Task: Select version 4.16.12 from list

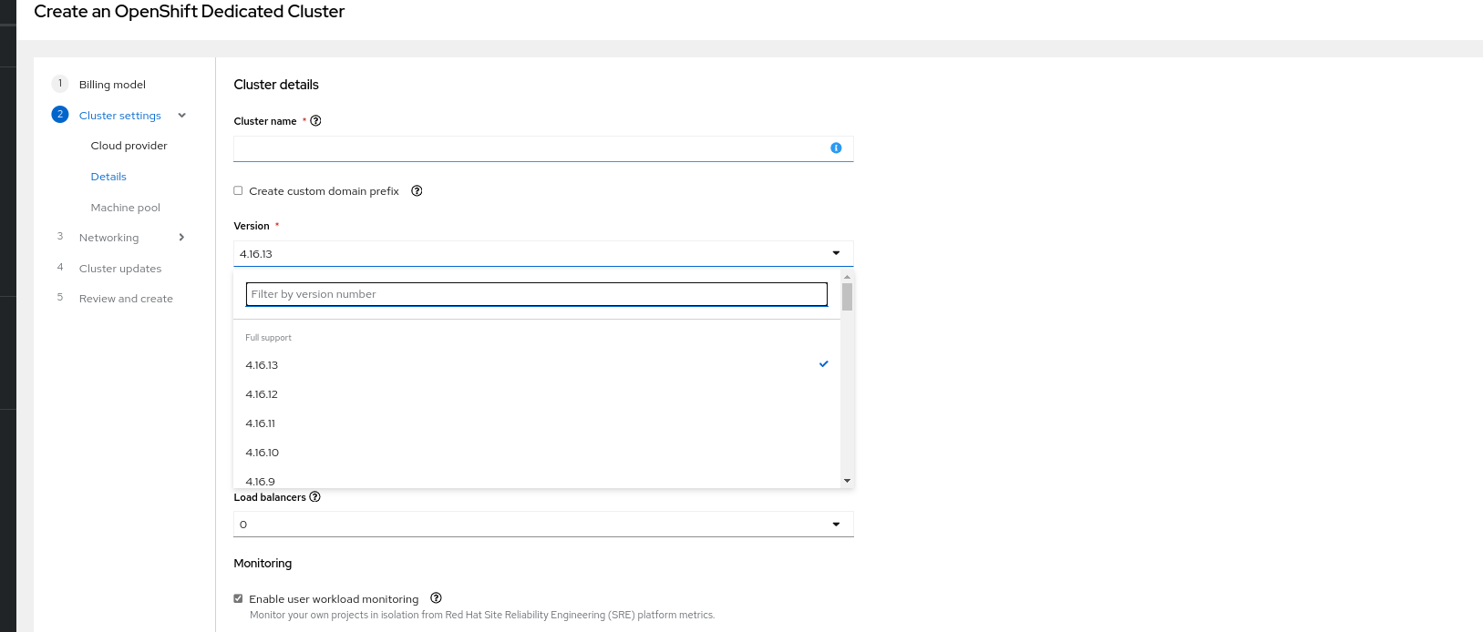Action: (x=537, y=394)
